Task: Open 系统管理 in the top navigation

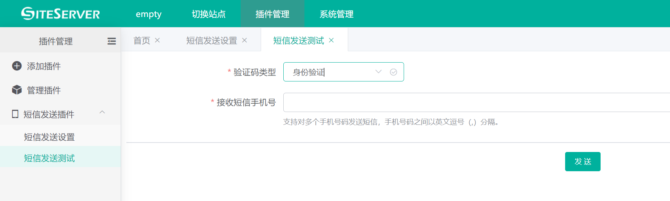Action: point(337,14)
